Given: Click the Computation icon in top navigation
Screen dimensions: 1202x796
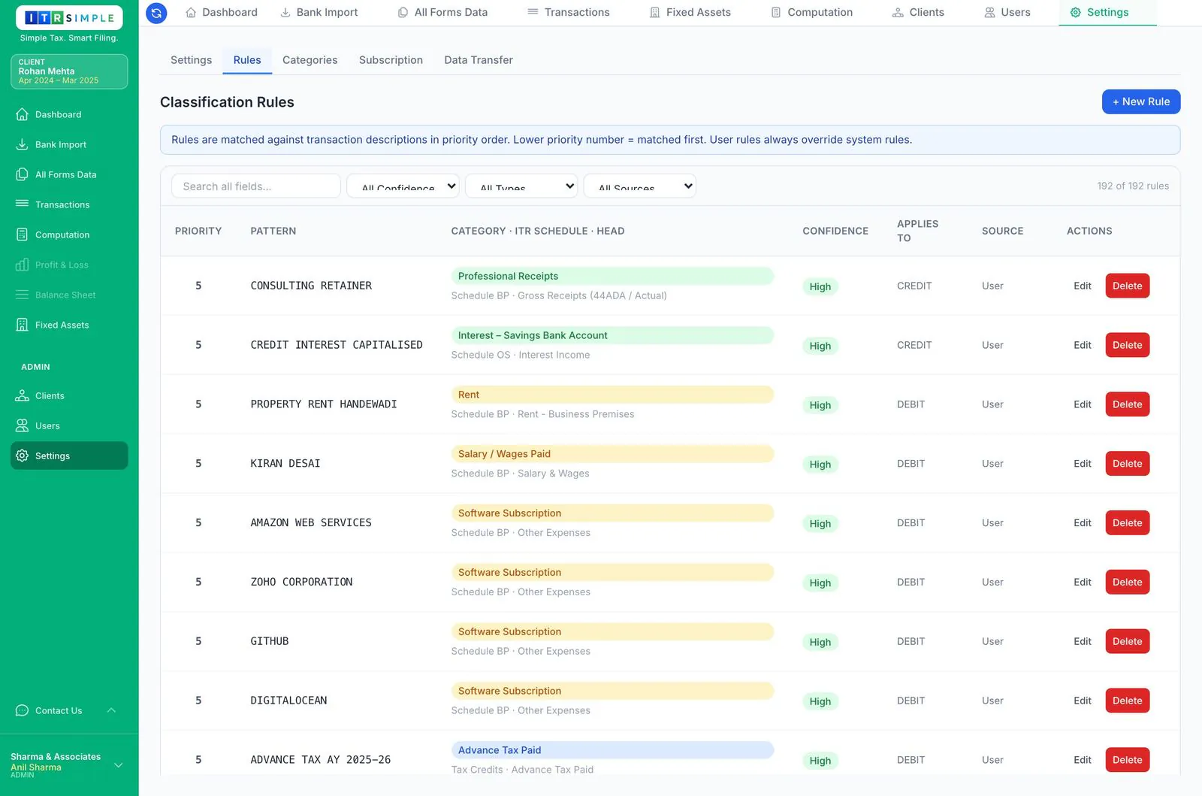Looking at the screenshot, I should 776,13.
